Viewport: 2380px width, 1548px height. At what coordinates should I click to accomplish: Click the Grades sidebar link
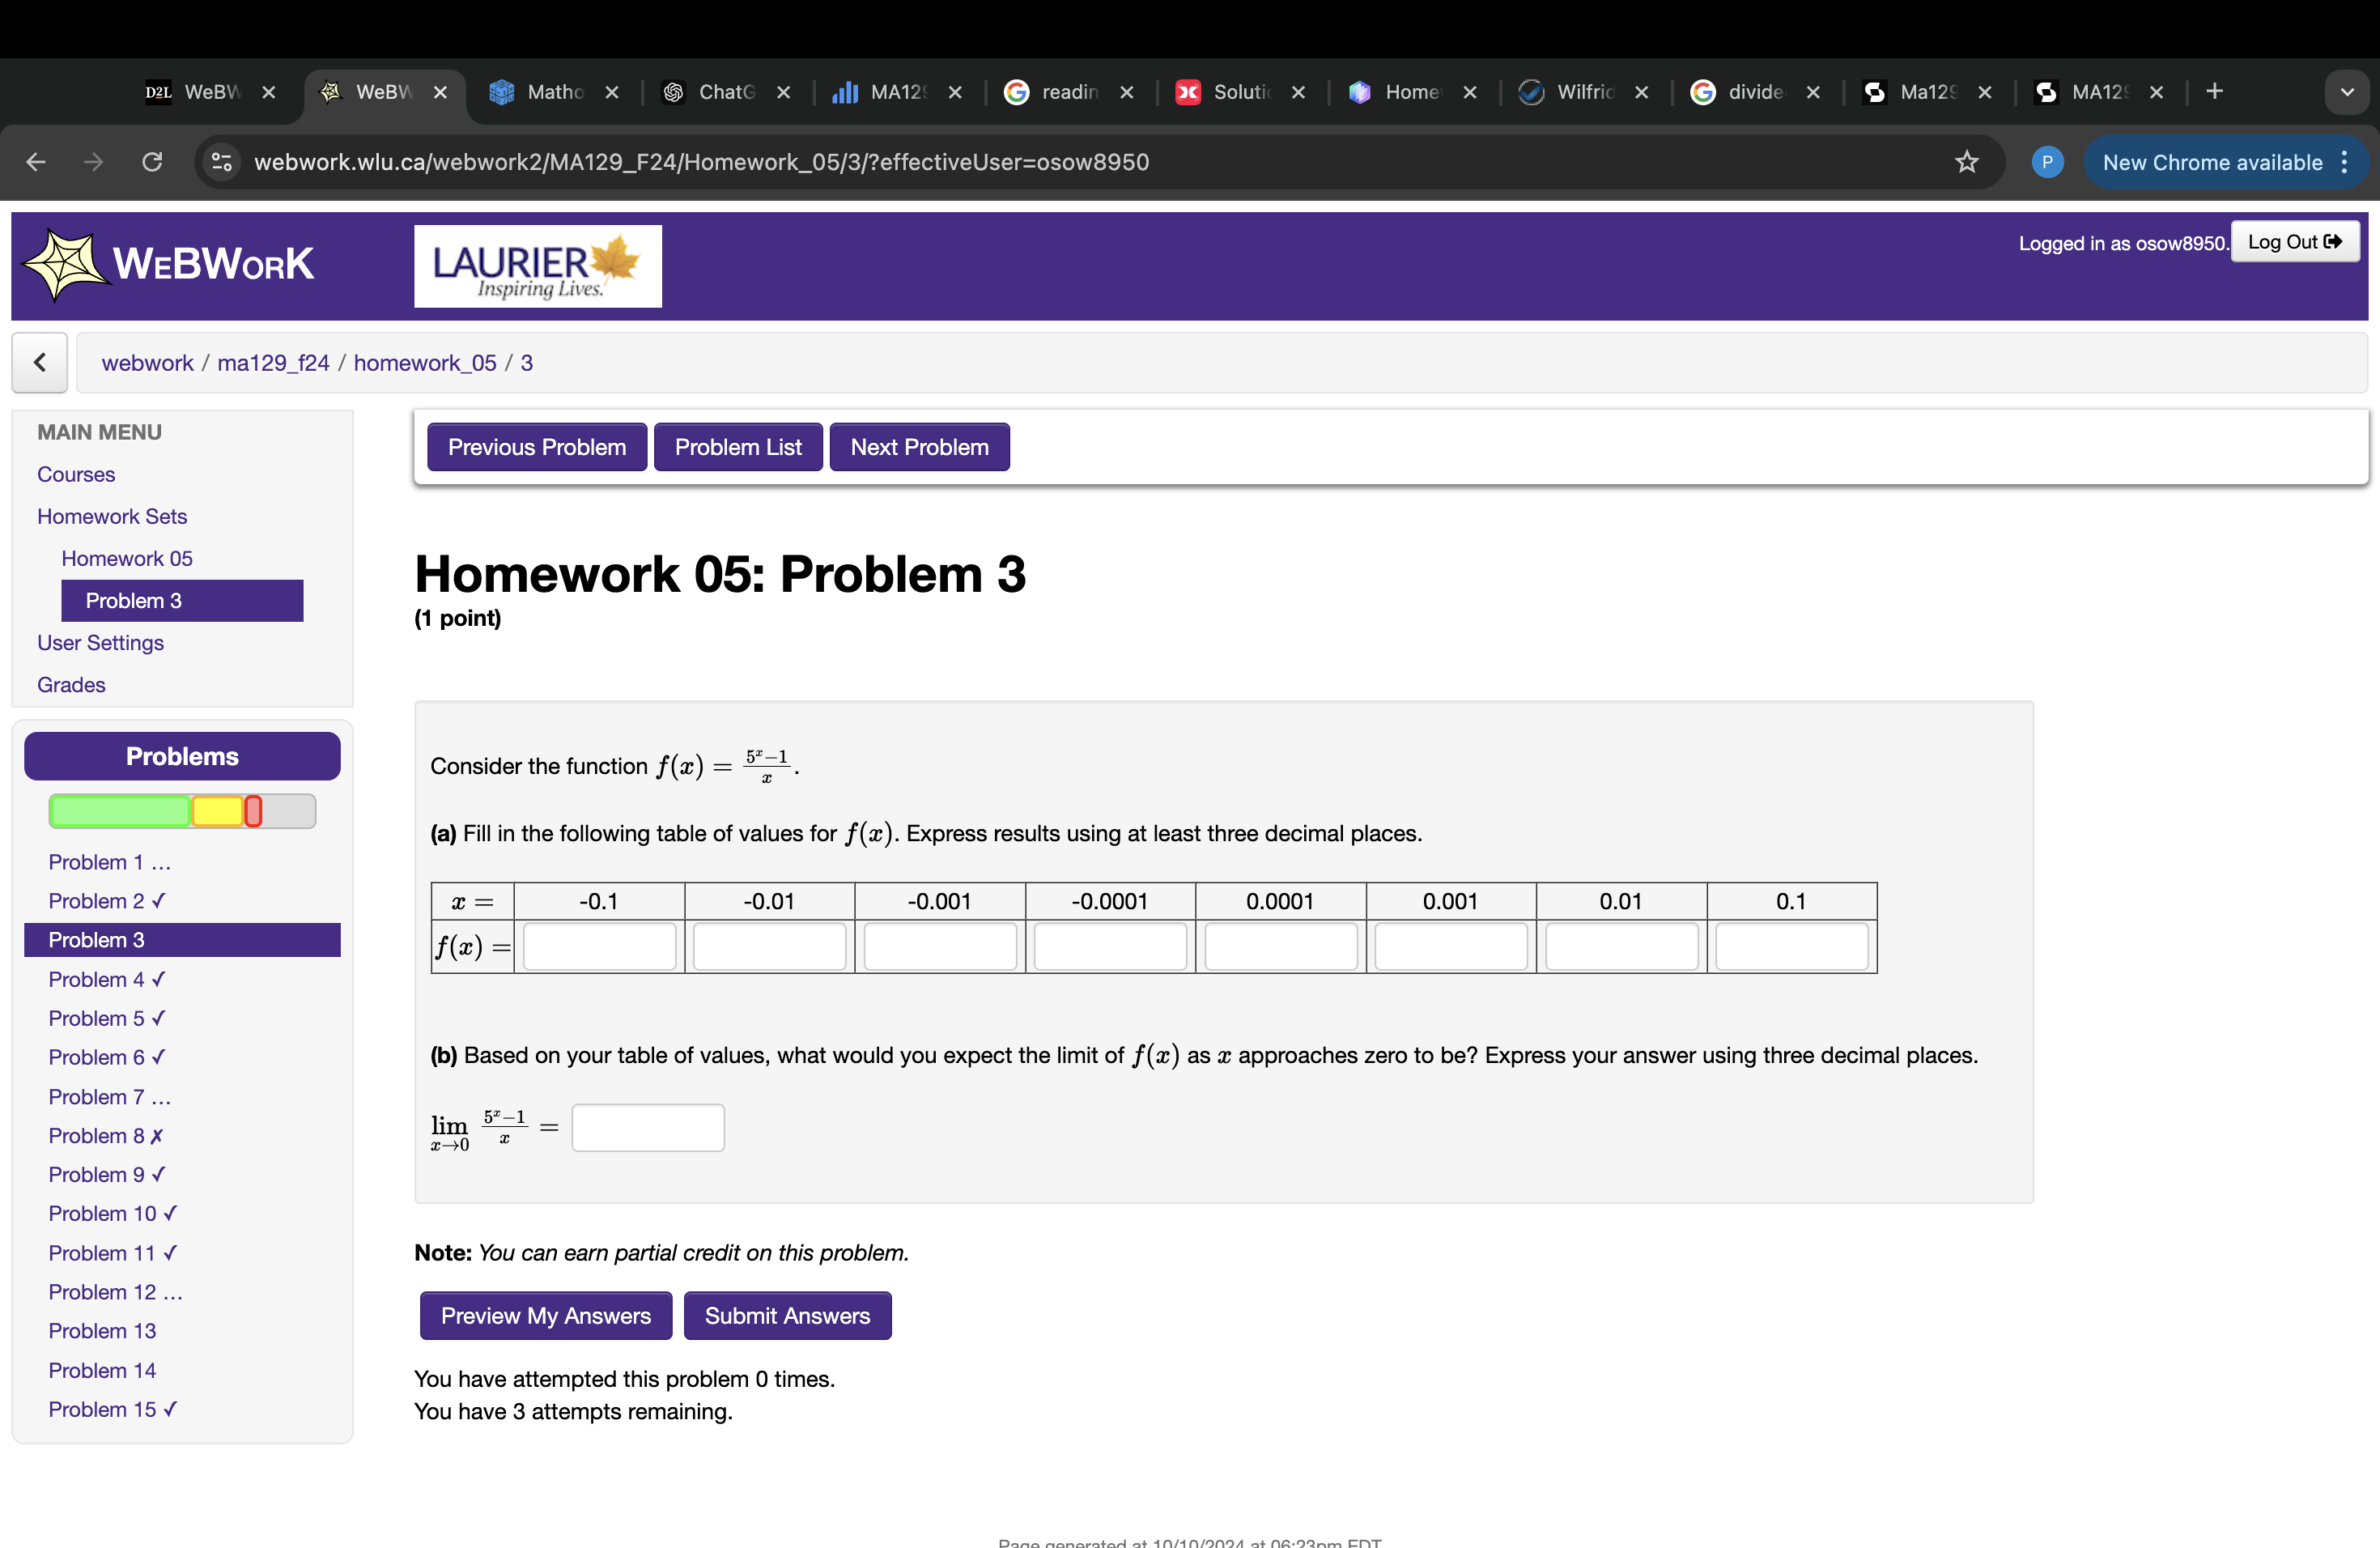(71, 684)
